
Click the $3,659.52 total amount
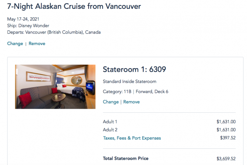point(226,158)
